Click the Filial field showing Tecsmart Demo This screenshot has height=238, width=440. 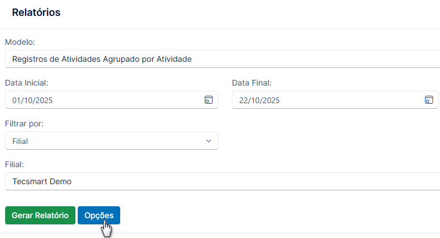tap(222, 181)
